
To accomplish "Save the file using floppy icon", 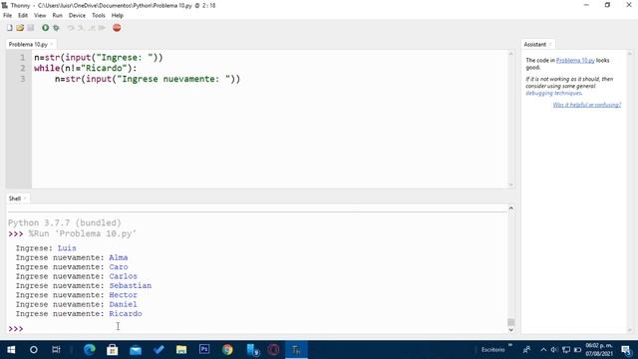I will click(31, 28).
